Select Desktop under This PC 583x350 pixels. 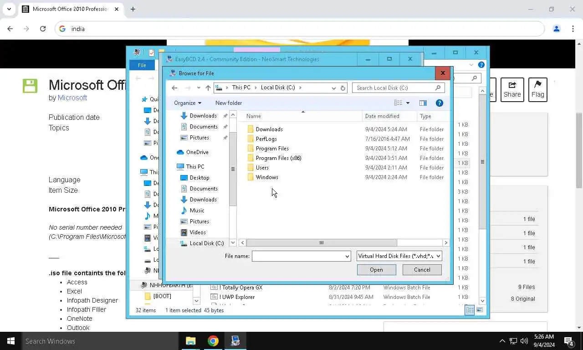tap(199, 178)
